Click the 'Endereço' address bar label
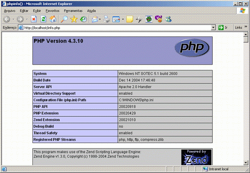The image size is (250, 173). [10, 28]
